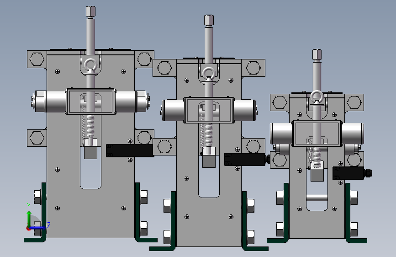Viewport: 396px width, 257px height.
Task: Select the hex cap atop the smallest assembly's rod
Action: [317, 54]
